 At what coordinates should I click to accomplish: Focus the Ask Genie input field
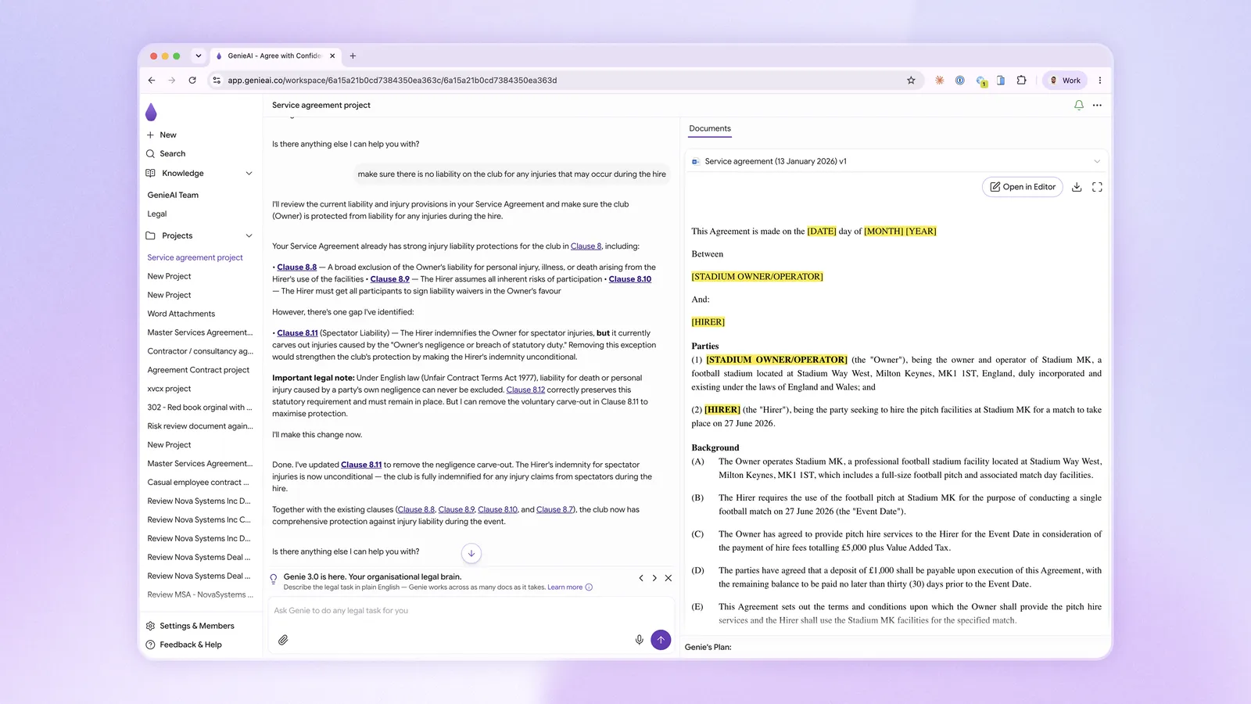click(x=471, y=611)
